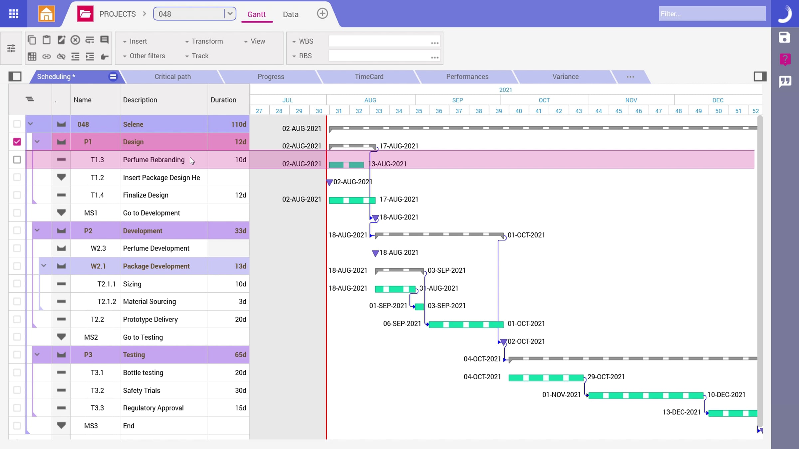Screen dimensions: 799x449
Task: Open the apps grid menu
Action: [14, 14]
